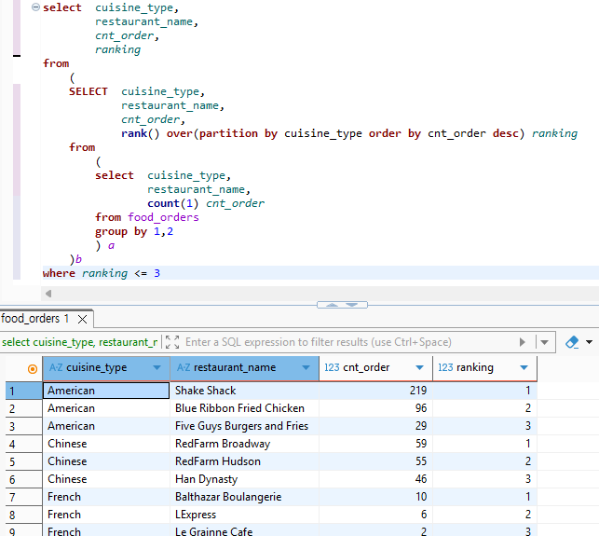The height and width of the screenshot is (536, 599).
Task: Click the rank() function in the query
Action: (x=140, y=133)
